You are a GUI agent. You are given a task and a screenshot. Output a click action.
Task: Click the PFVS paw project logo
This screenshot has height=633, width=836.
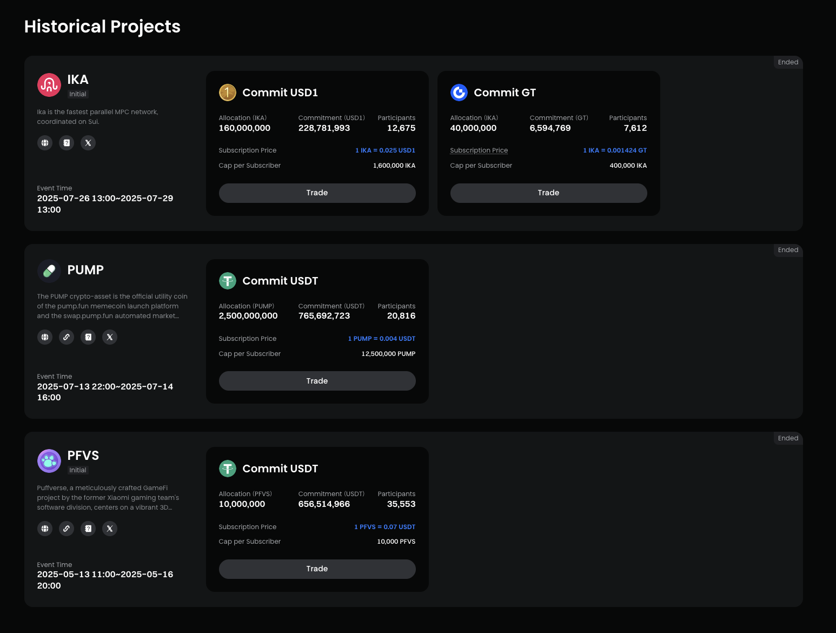[x=49, y=461]
